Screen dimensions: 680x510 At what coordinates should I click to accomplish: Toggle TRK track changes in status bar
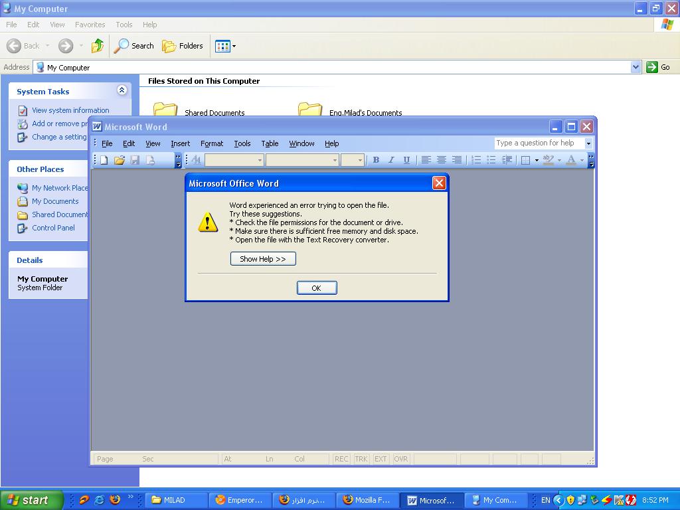click(x=361, y=459)
